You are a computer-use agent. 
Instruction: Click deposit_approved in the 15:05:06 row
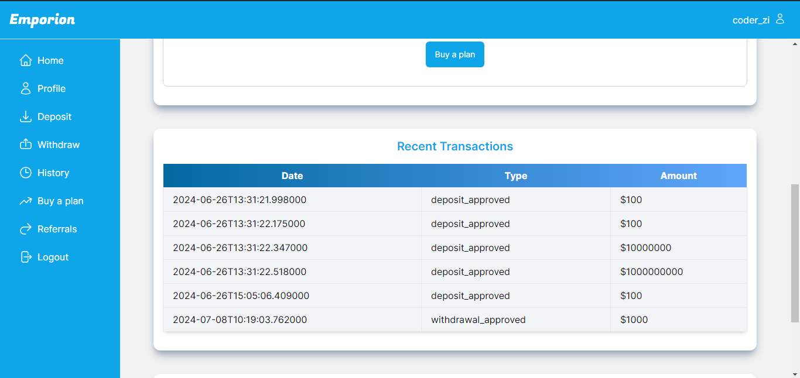pos(470,295)
